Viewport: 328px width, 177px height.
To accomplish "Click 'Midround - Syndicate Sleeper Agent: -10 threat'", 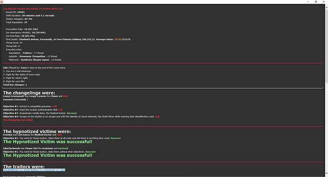I will tap(35, 60).
